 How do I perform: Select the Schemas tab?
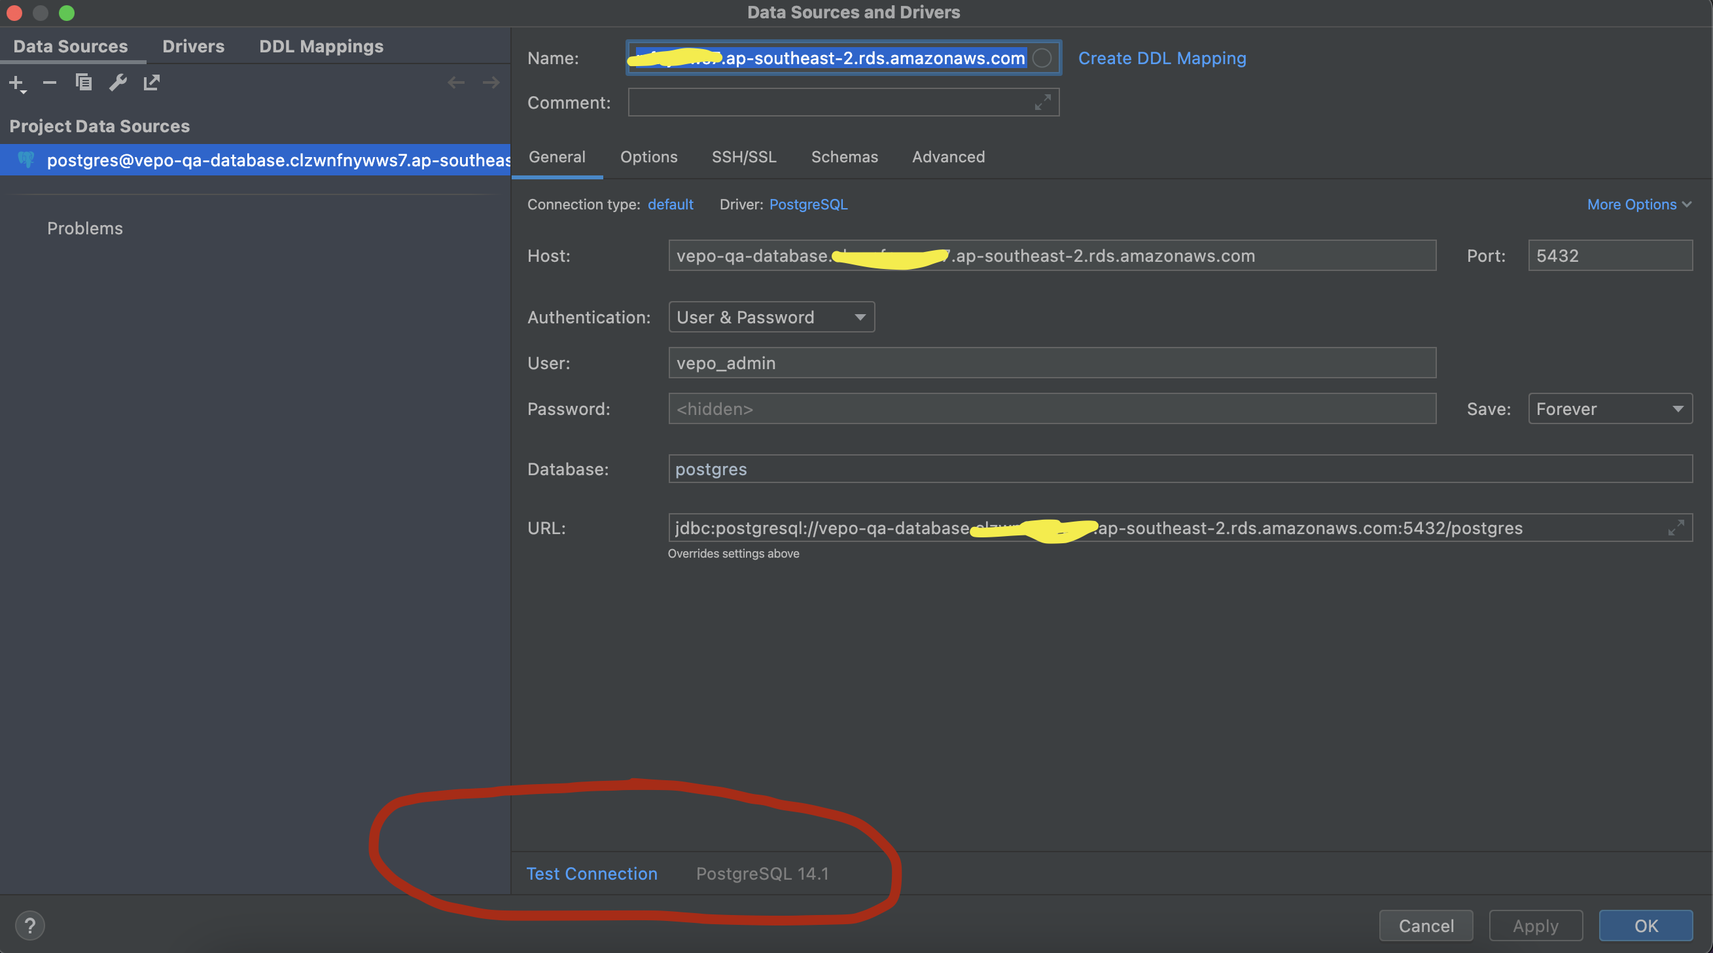[x=843, y=155]
